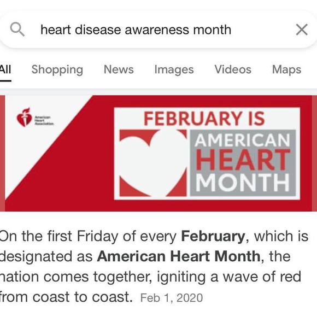The height and width of the screenshot is (317, 317).
Task: Open the February Is American Heart Month banner
Action: (x=158, y=154)
